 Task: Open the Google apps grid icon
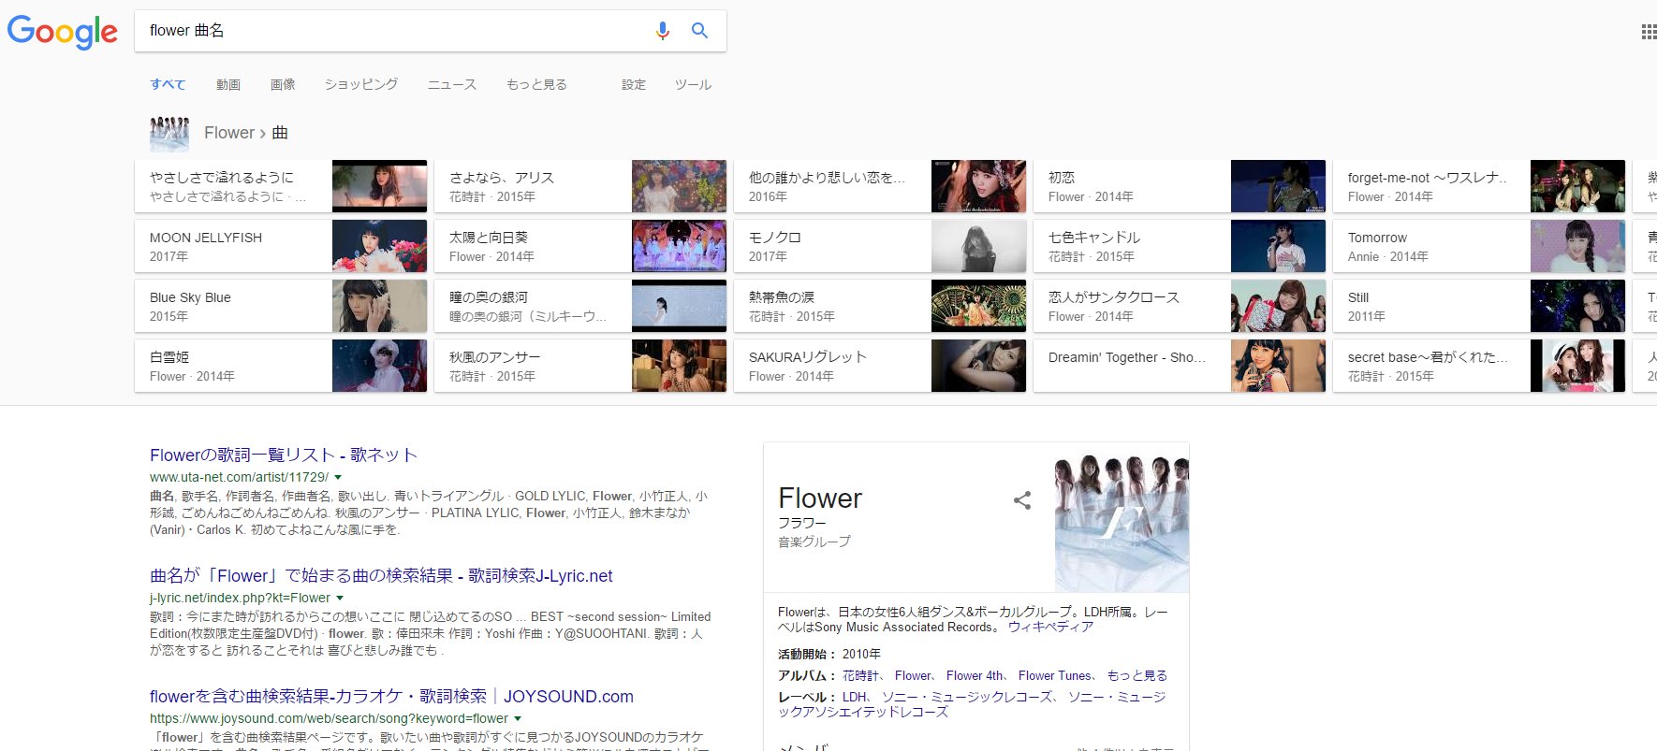1649,32
